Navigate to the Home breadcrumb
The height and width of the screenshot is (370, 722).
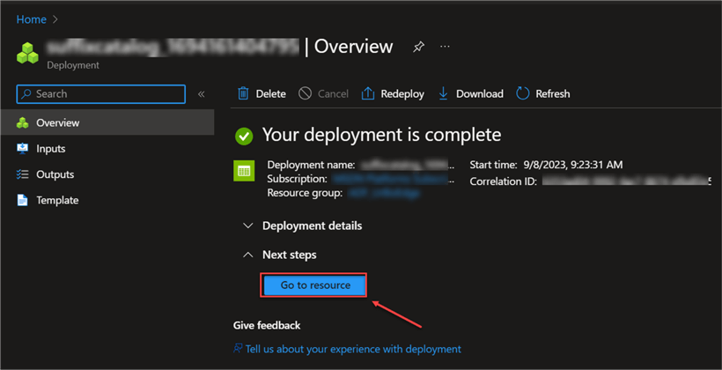31,19
